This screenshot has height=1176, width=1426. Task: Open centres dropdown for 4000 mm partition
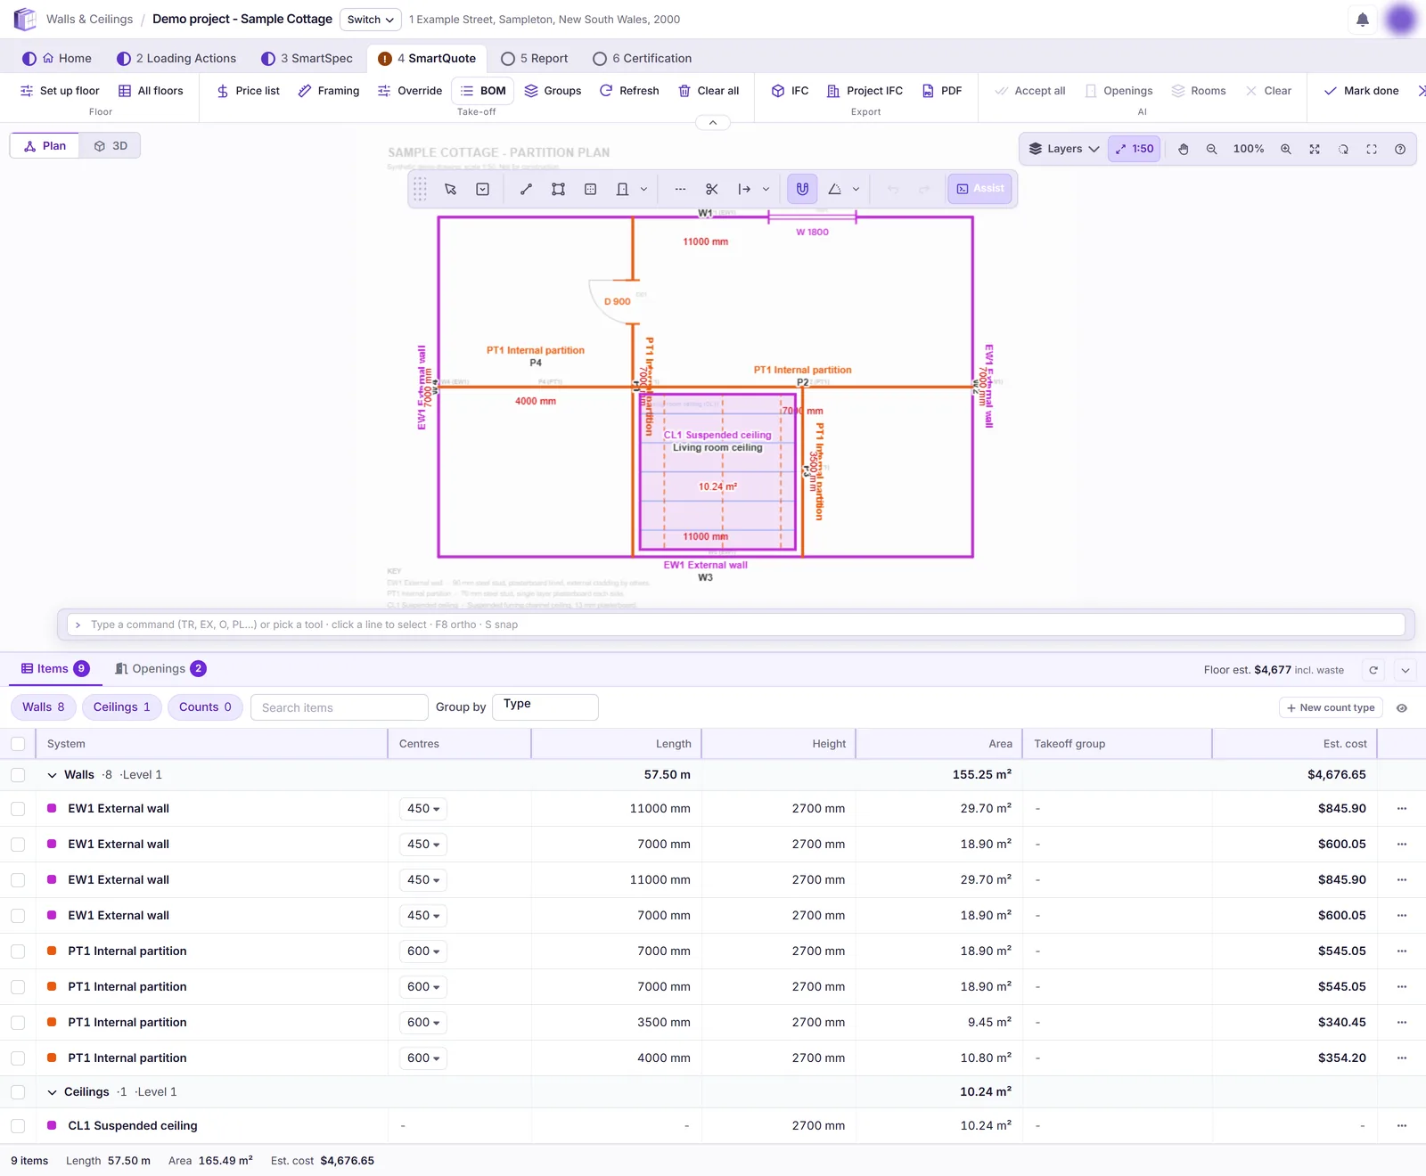[x=423, y=1058]
